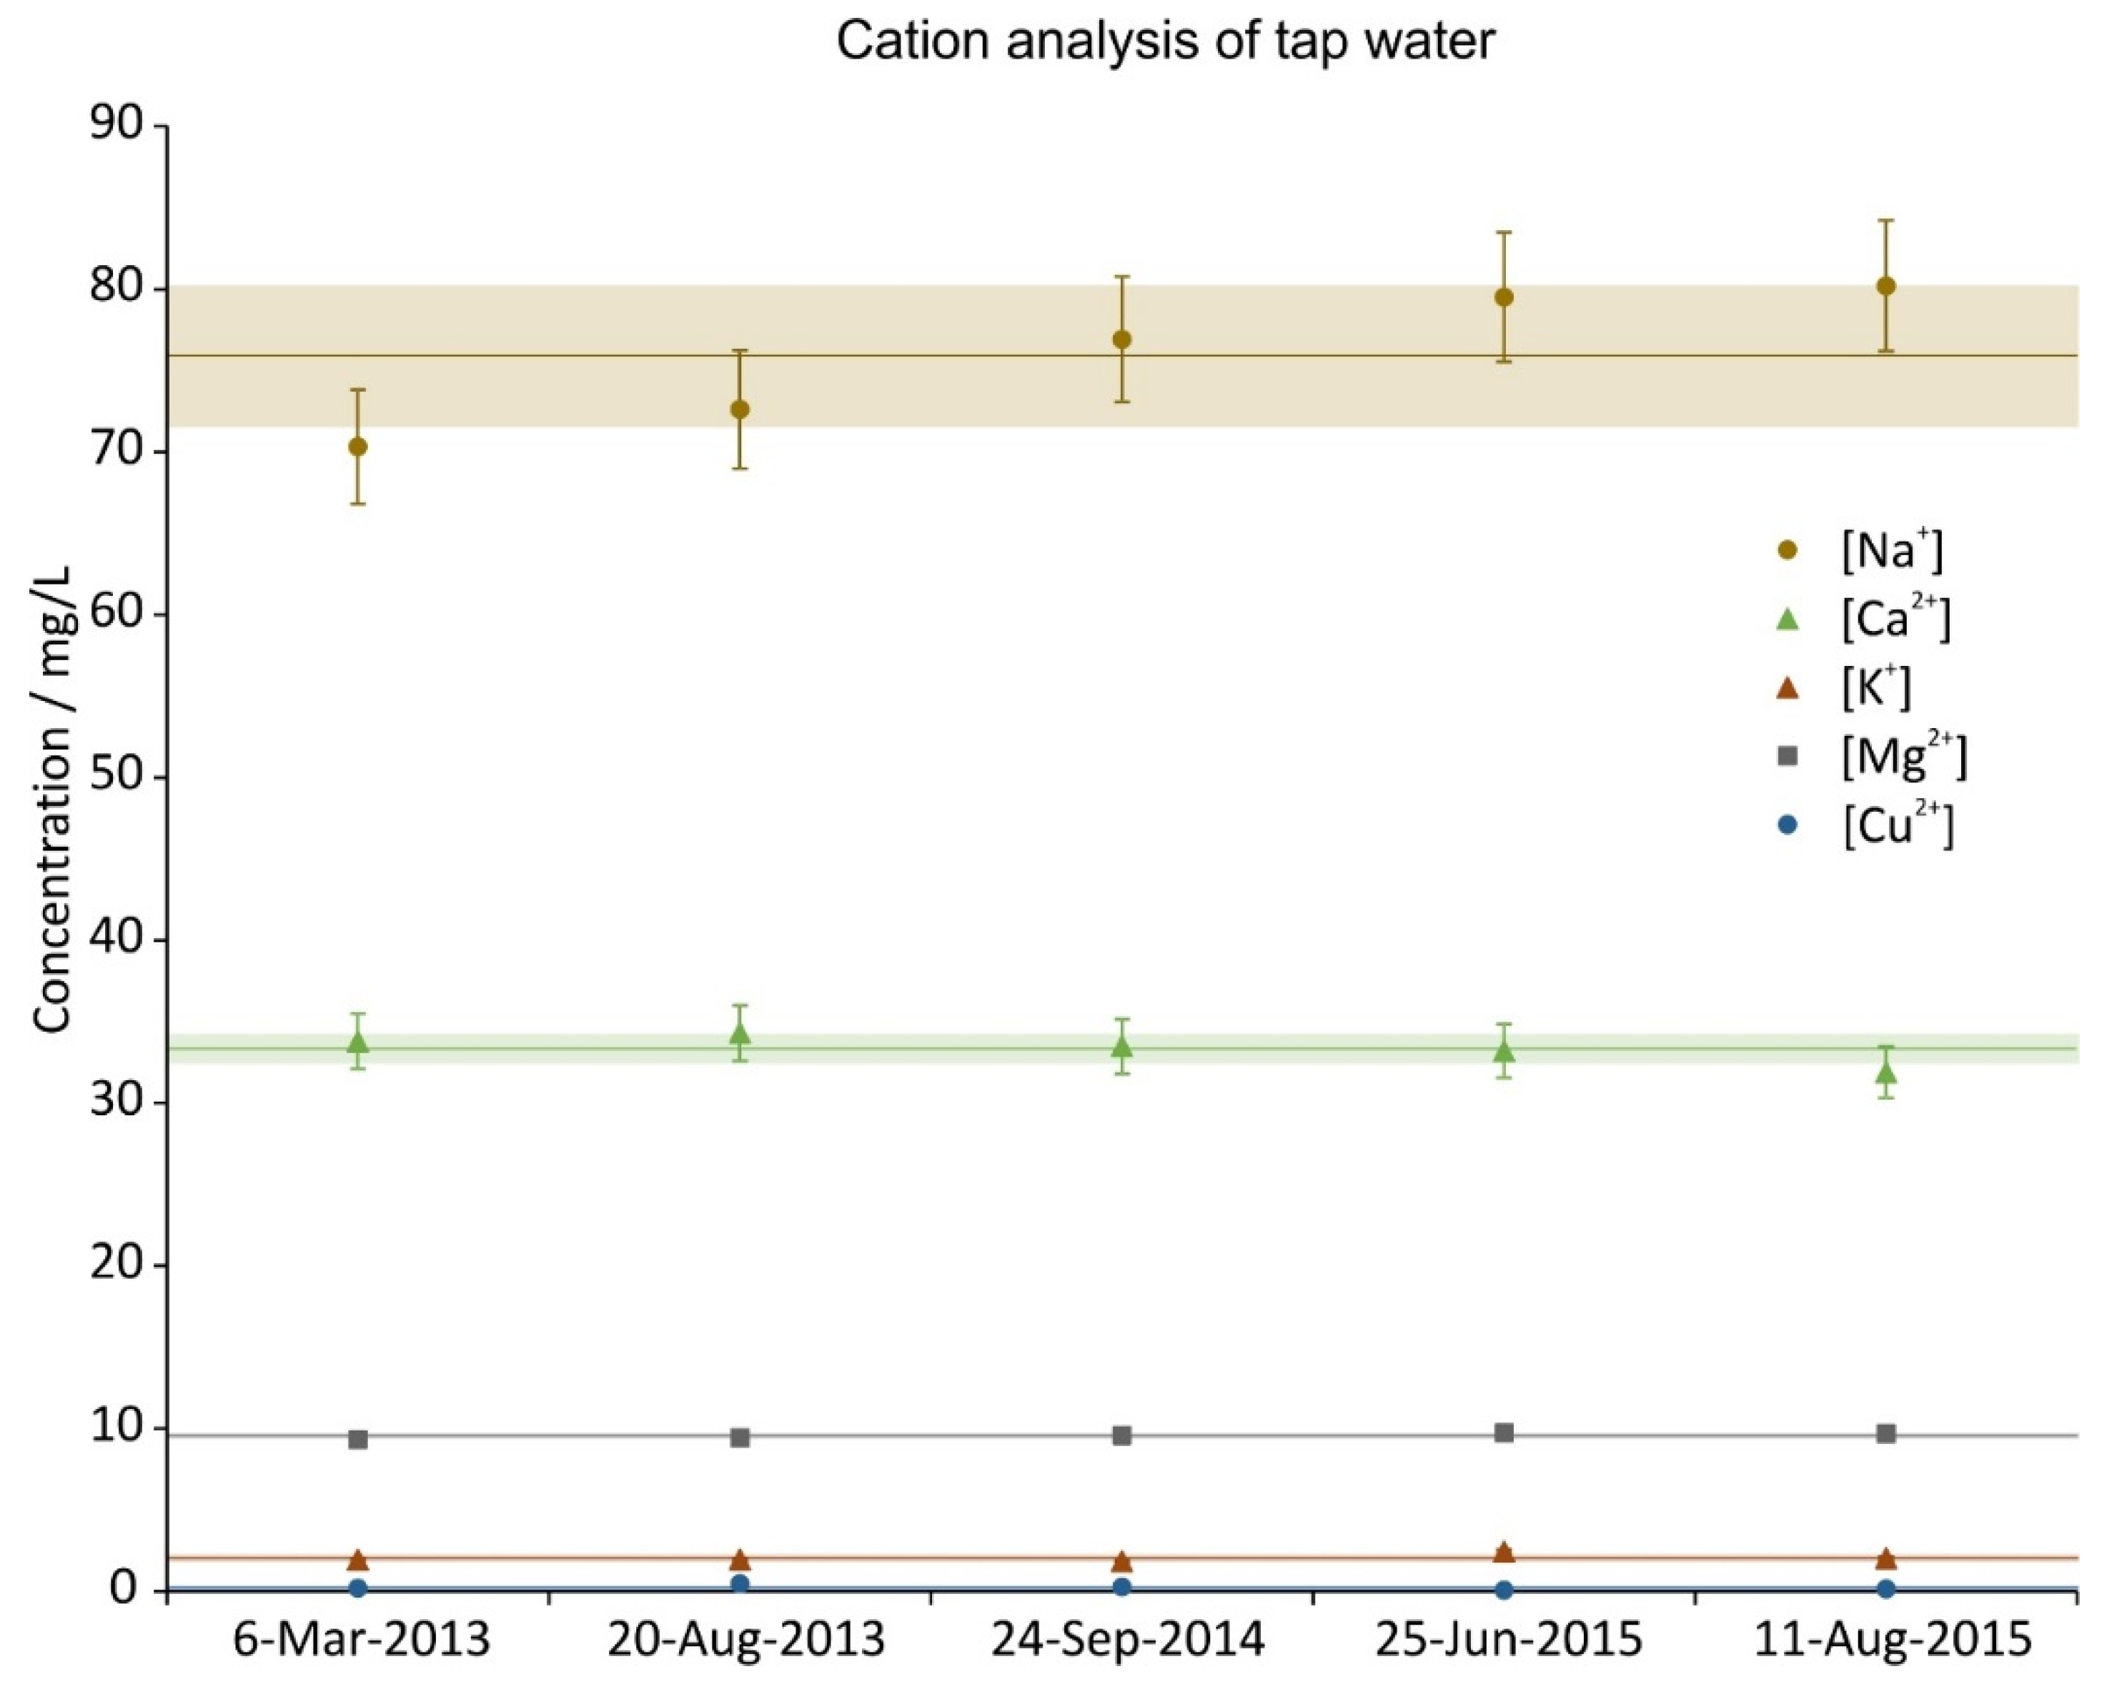Click the 6-Mar-2013 x-axis date label
The image size is (2117, 1684).
[x=362, y=1640]
